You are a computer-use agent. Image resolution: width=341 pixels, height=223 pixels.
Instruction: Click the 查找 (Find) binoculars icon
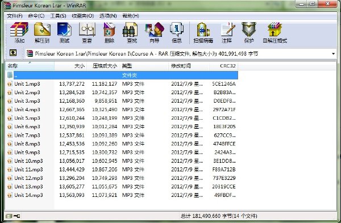pos(130,30)
